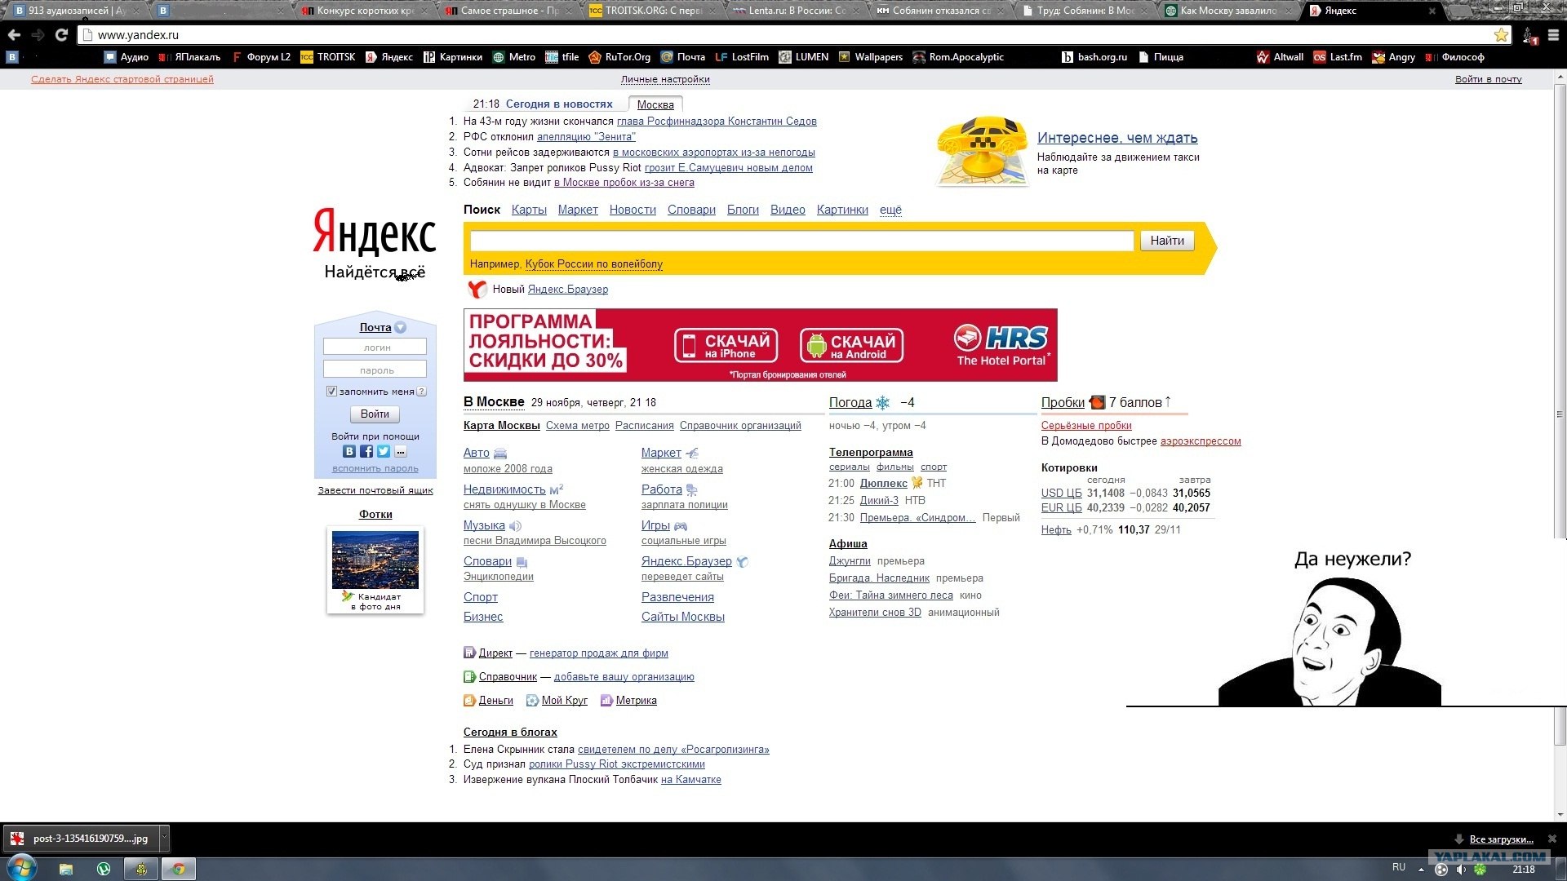Log in with the Twitter icon
1567x881 pixels.
384,451
